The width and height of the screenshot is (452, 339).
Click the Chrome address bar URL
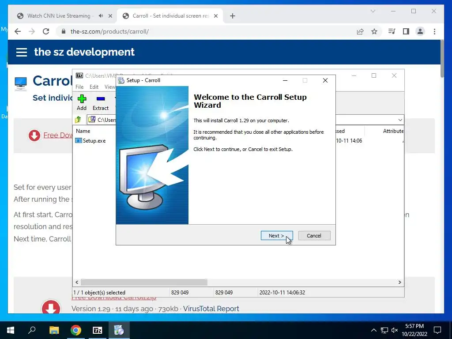click(x=109, y=31)
